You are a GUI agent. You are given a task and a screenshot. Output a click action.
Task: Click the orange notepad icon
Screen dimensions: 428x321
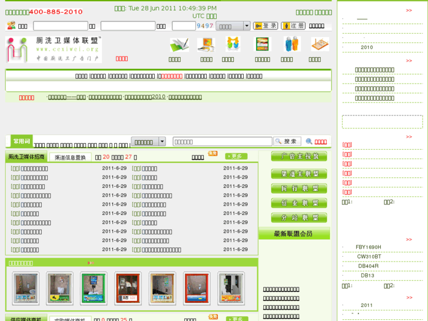pos(320,44)
